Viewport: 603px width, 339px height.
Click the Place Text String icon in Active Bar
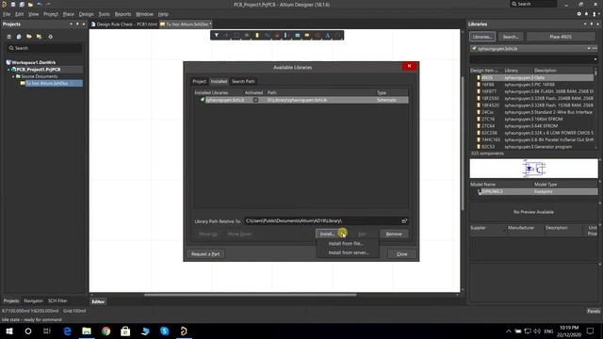coord(328,36)
